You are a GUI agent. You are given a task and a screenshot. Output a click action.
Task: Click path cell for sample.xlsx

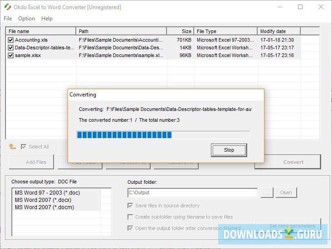[121, 55]
